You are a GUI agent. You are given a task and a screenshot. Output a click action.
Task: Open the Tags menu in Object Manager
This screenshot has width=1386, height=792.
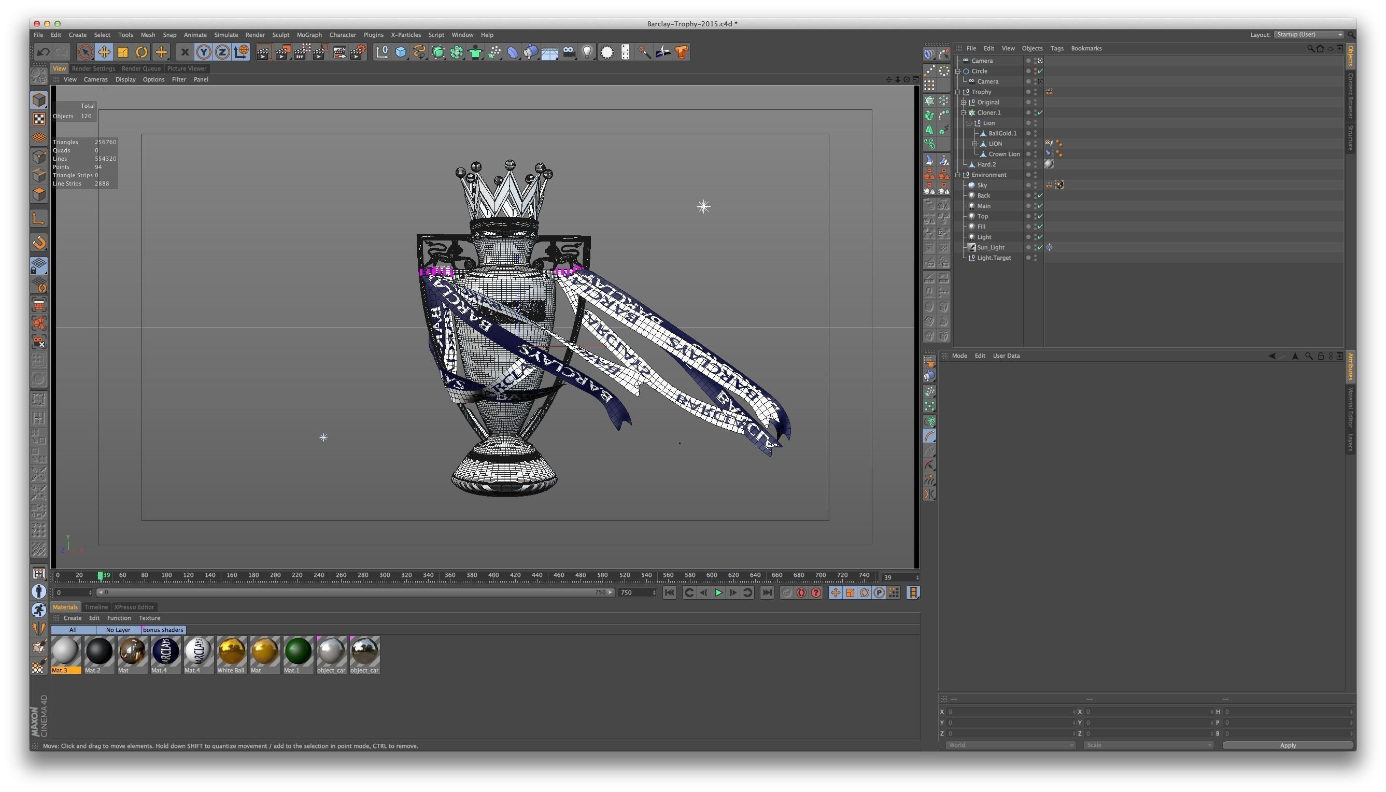(1056, 48)
